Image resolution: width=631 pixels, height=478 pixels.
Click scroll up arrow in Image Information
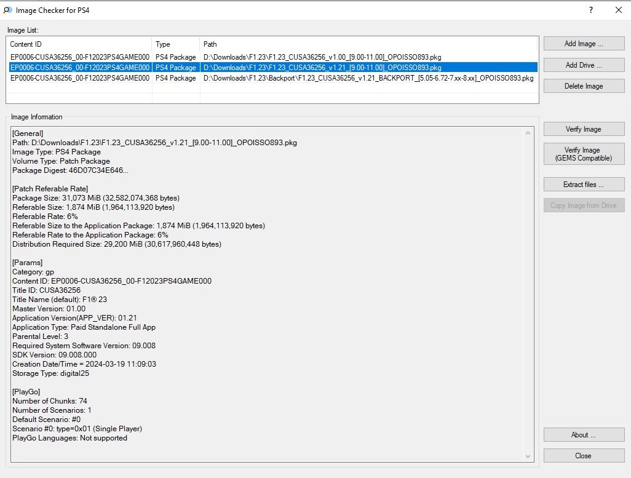(x=528, y=133)
